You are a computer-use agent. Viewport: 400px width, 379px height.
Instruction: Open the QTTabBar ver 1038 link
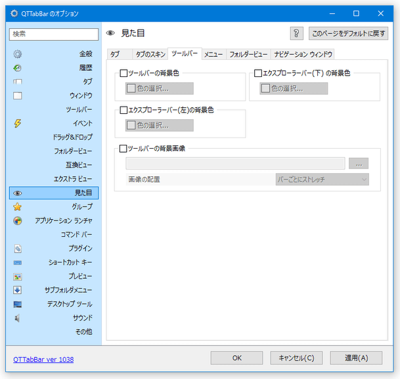coord(43,359)
